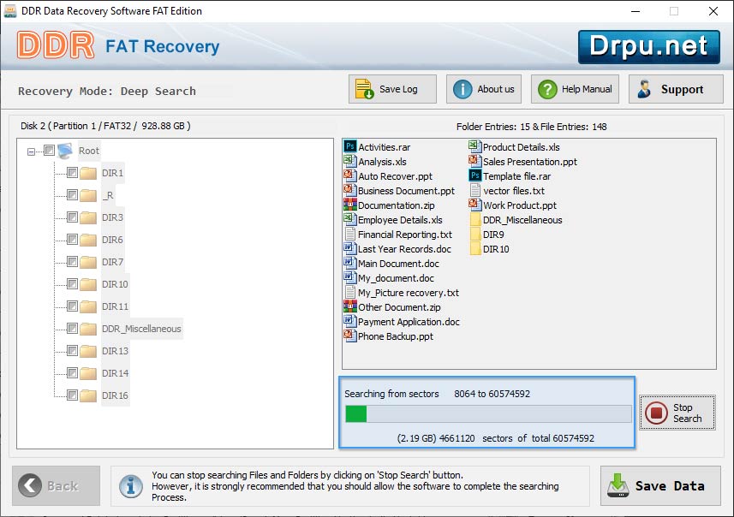
Task: Click the Product Details.xls icon
Action: [x=474, y=146]
